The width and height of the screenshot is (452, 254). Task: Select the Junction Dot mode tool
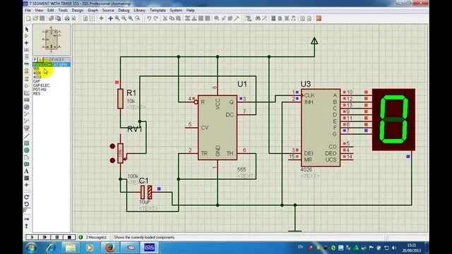point(27,43)
